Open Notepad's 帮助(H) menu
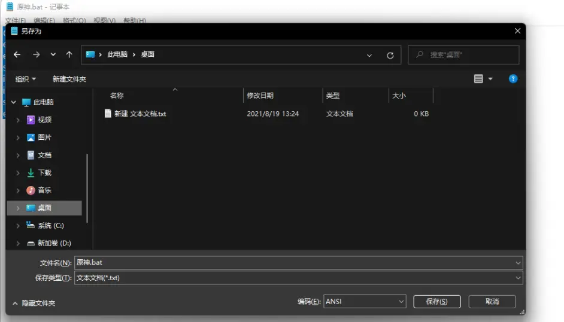564x322 pixels. point(135,21)
